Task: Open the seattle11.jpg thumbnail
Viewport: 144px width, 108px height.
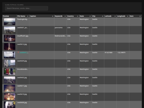Action: (x=10, y=88)
